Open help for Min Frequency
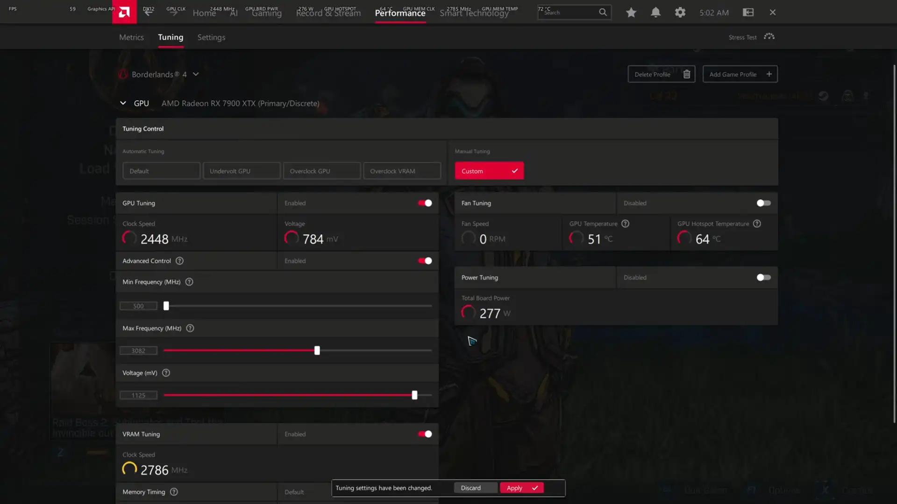The height and width of the screenshot is (504, 897). (189, 282)
